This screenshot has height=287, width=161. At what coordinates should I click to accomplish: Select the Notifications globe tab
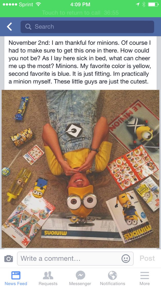[x=113, y=278]
